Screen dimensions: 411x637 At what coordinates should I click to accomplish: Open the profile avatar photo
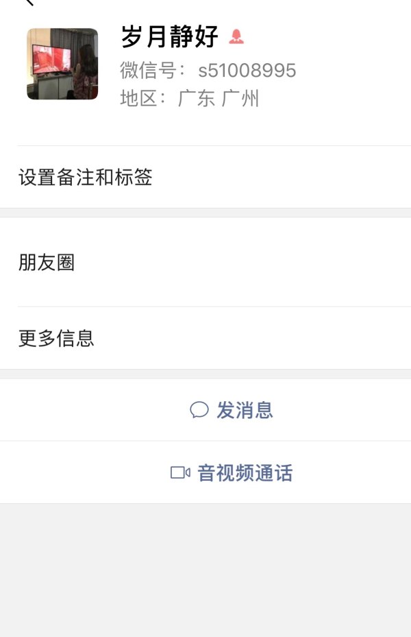62,64
